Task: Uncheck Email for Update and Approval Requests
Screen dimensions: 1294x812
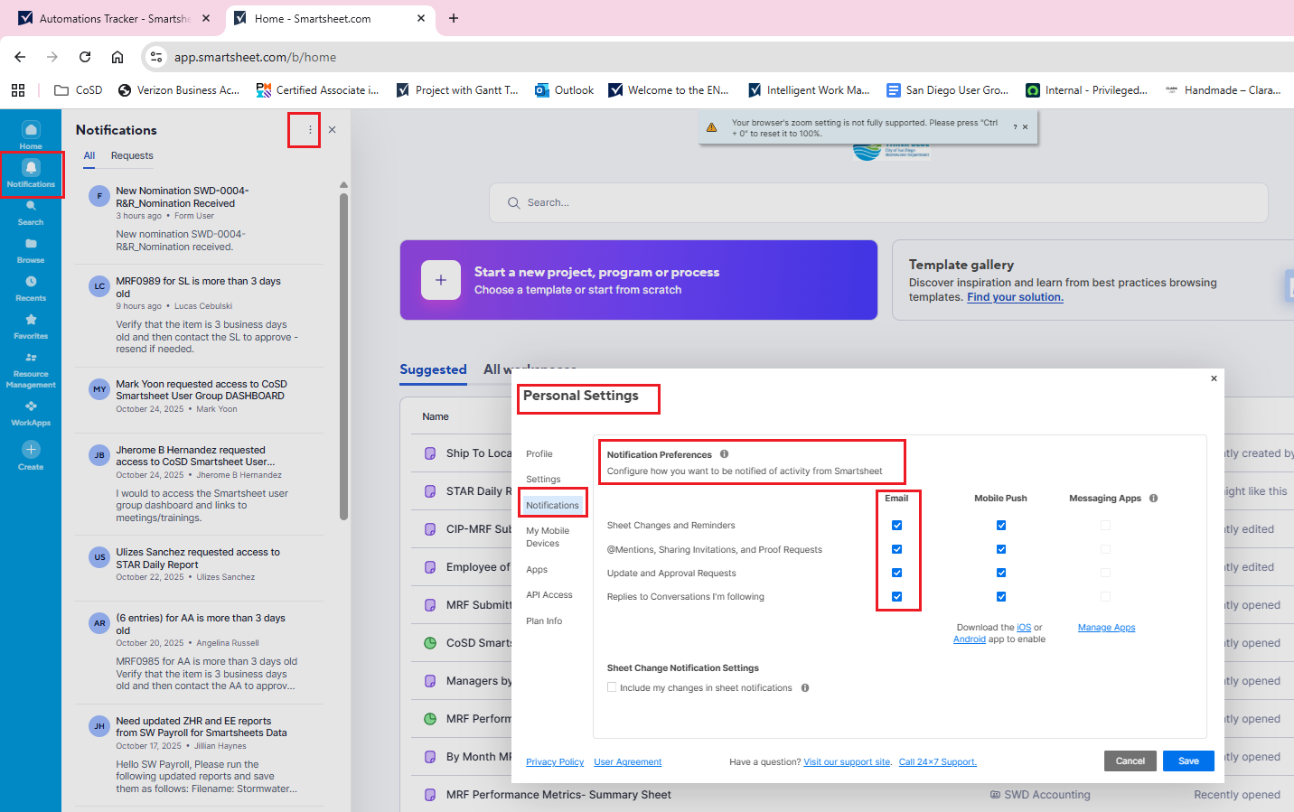Action: pyautogui.click(x=896, y=573)
